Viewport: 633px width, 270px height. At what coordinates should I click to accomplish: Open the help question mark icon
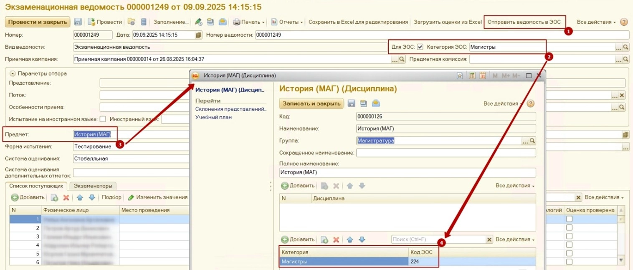coord(624,22)
